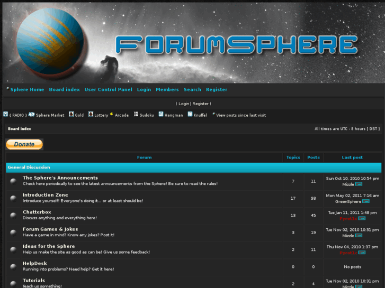This screenshot has height=288, width=385.
Task: Open the Search page
Action: point(193,89)
